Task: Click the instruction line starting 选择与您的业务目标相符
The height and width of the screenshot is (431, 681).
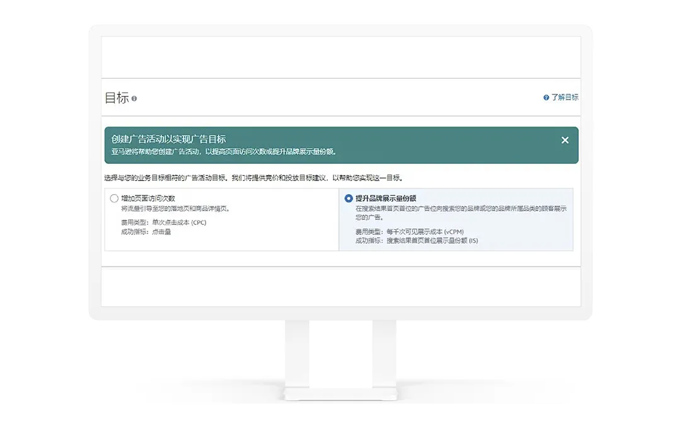Action: click(x=253, y=178)
